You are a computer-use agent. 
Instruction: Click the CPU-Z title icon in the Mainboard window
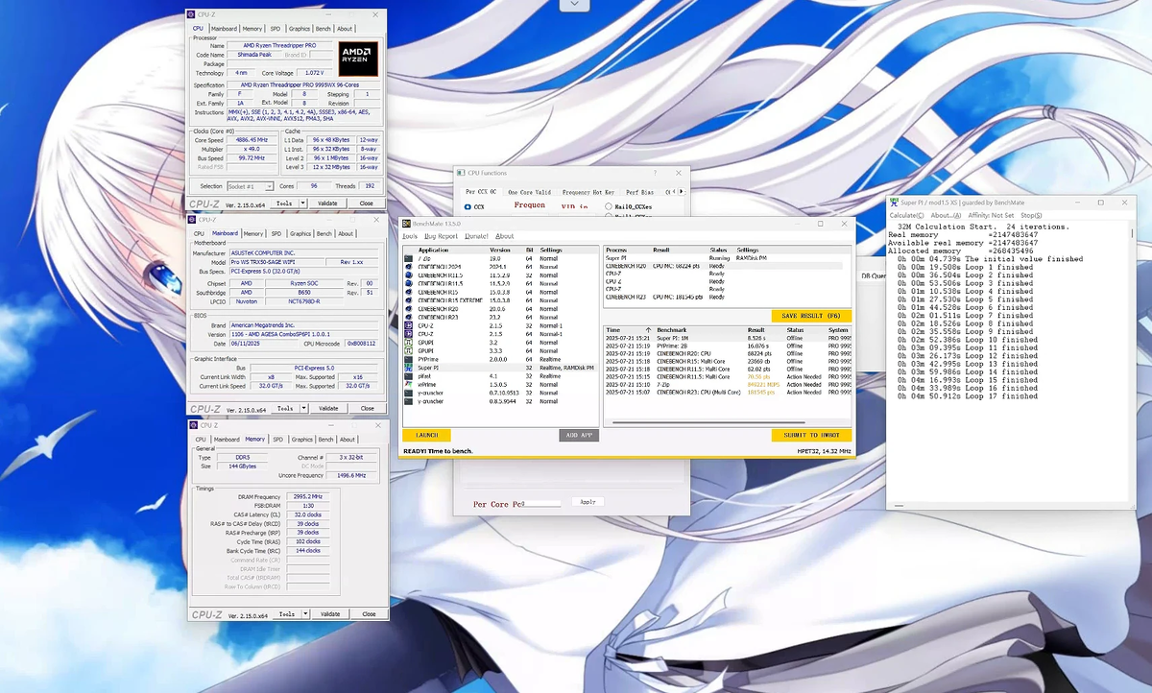pyautogui.click(x=193, y=220)
